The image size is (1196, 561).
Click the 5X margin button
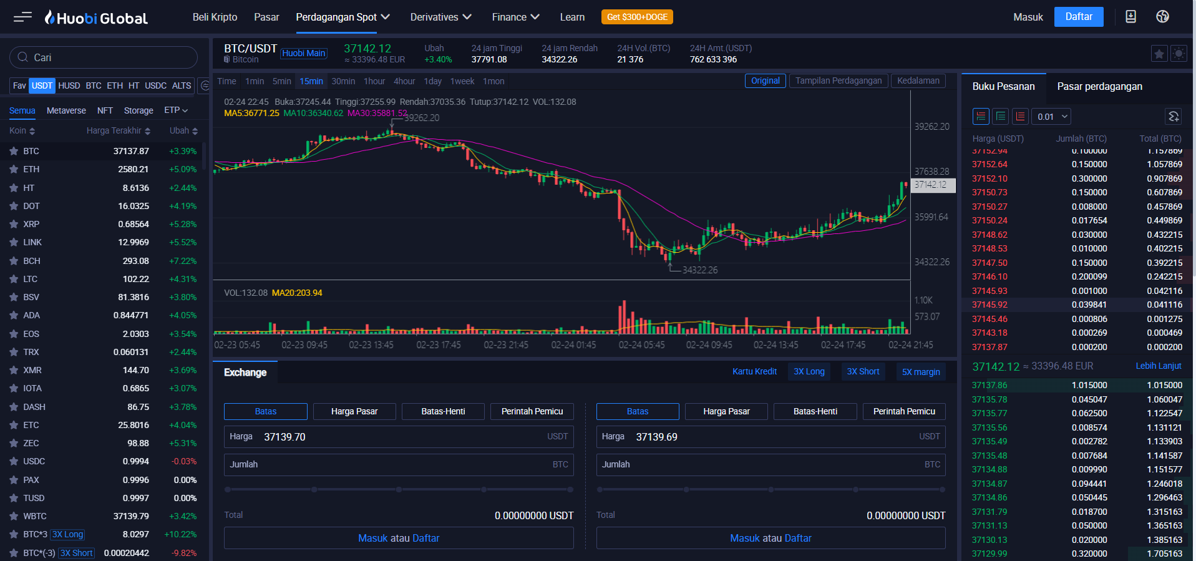[x=921, y=372]
